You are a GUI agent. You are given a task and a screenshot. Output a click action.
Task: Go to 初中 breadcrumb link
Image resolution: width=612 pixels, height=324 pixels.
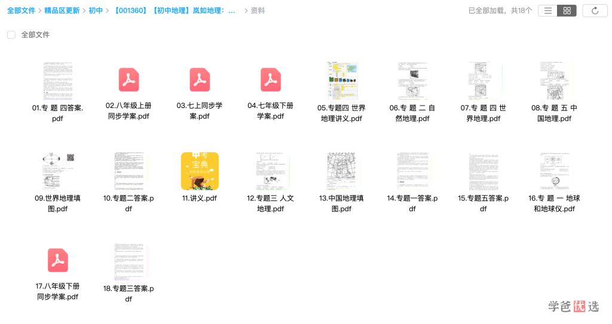pos(96,11)
